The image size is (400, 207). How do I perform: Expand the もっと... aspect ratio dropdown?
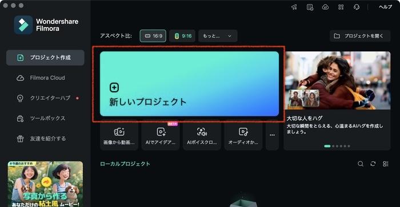tap(218, 36)
